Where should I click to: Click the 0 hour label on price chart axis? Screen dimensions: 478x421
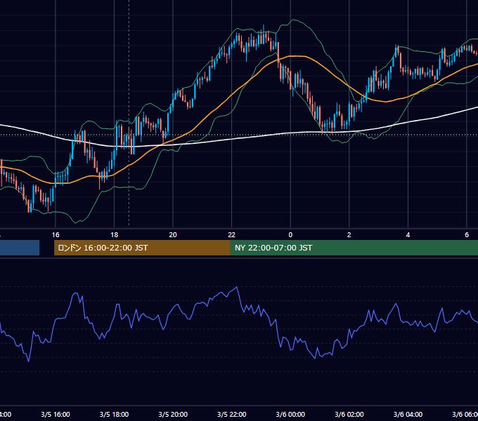click(x=290, y=235)
